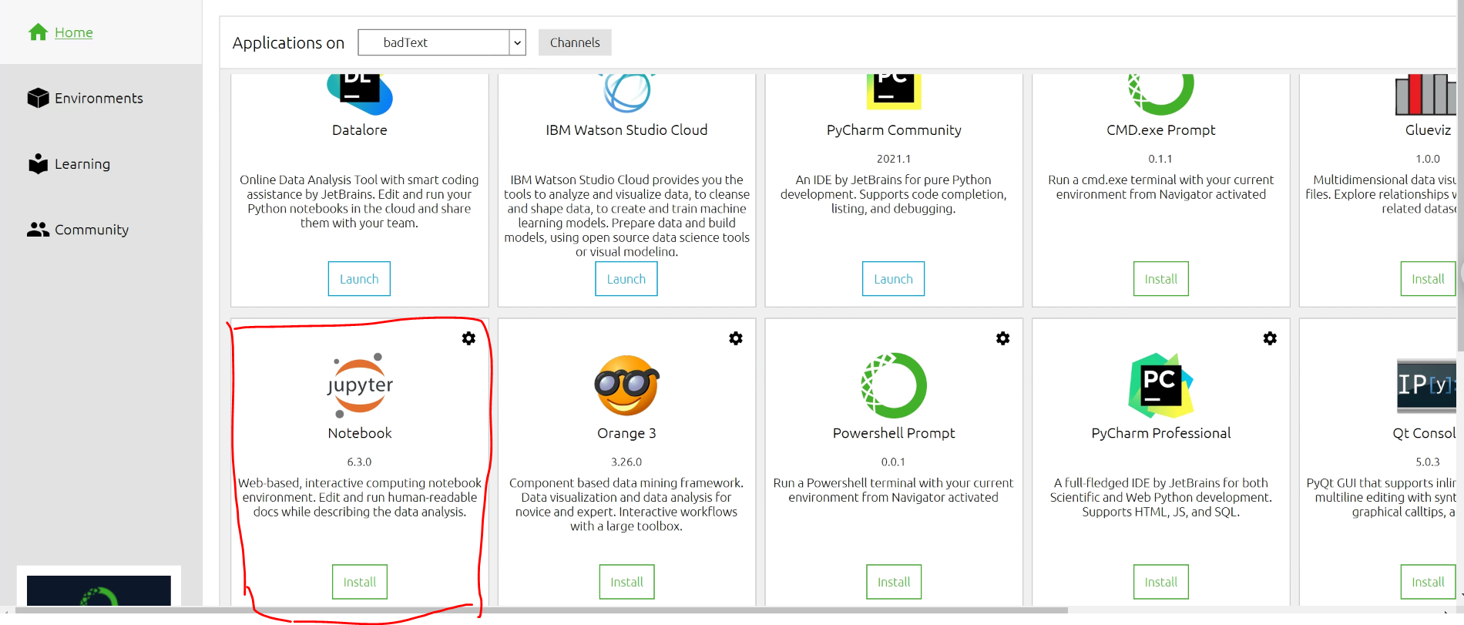Switch to Community tab
The image size is (1464, 625).
92,230
